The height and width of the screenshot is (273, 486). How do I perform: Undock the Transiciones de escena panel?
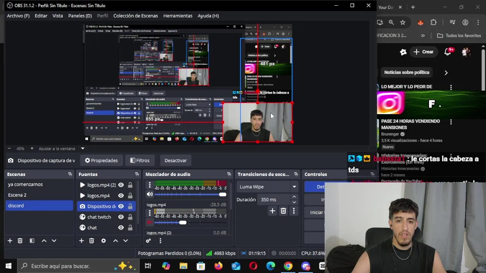pyautogui.click(x=296, y=174)
